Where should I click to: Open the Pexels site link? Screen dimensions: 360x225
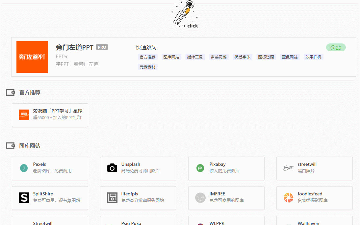click(39, 164)
